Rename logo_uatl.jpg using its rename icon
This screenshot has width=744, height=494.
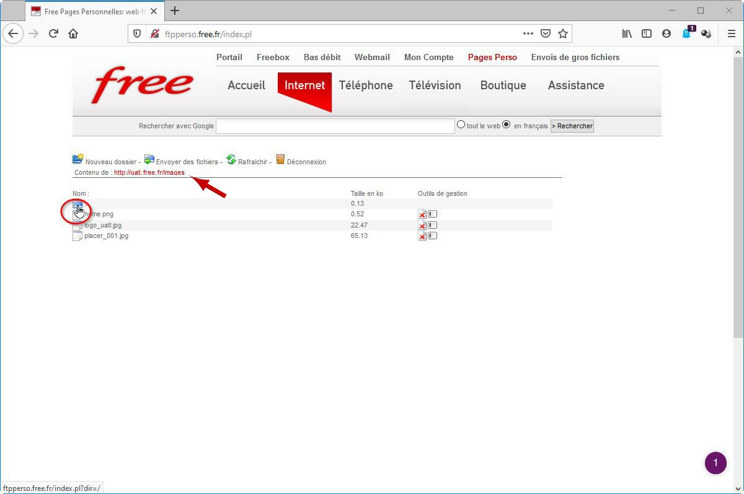pos(432,225)
